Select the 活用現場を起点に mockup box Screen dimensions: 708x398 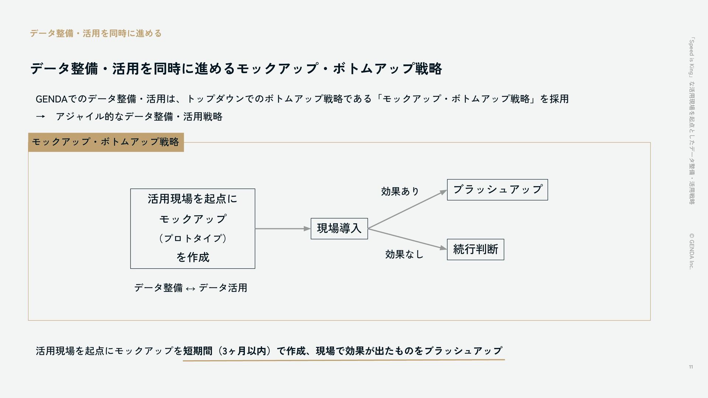[x=192, y=228]
